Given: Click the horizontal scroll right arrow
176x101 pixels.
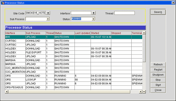Looking at the screenshot, I should click(141, 92).
